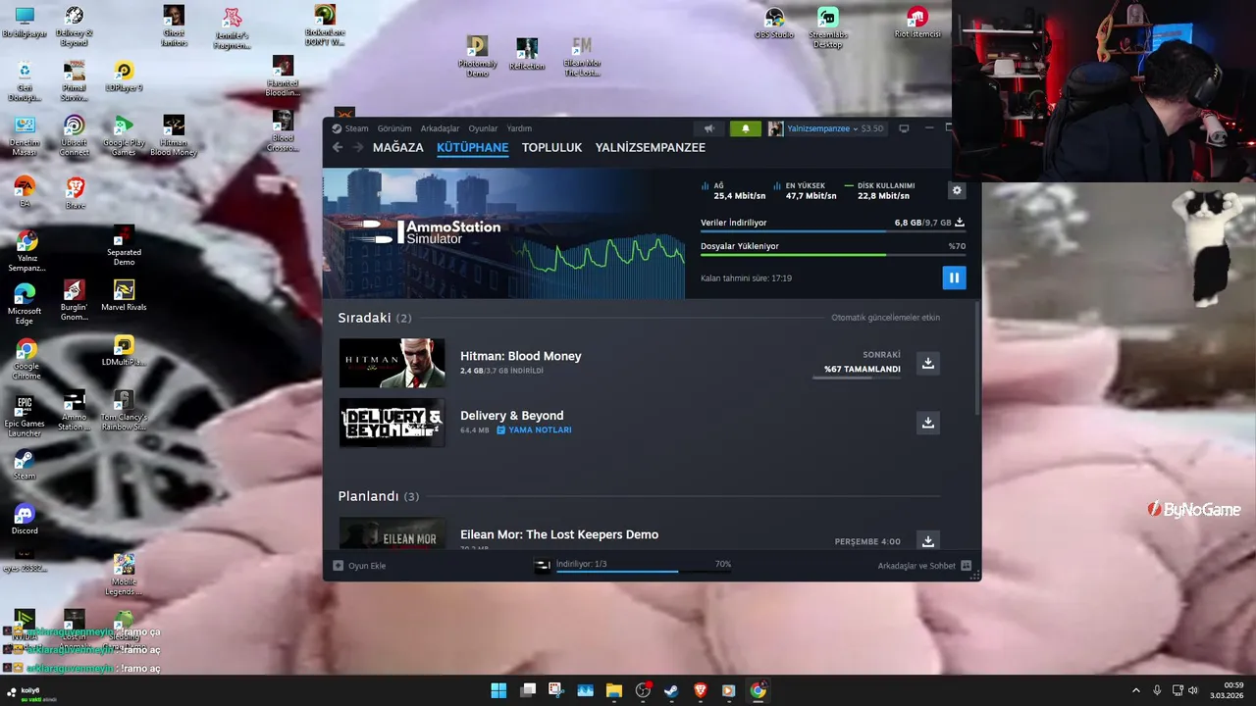Open Steam notifications bell
The image size is (1256, 706).
coord(745,128)
